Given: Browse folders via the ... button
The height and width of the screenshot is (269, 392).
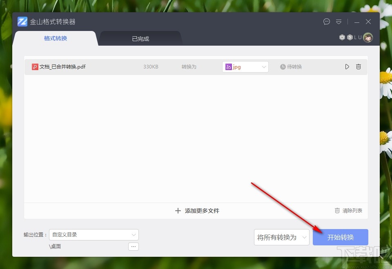Looking at the screenshot, I should pyautogui.click(x=133, y=246).
